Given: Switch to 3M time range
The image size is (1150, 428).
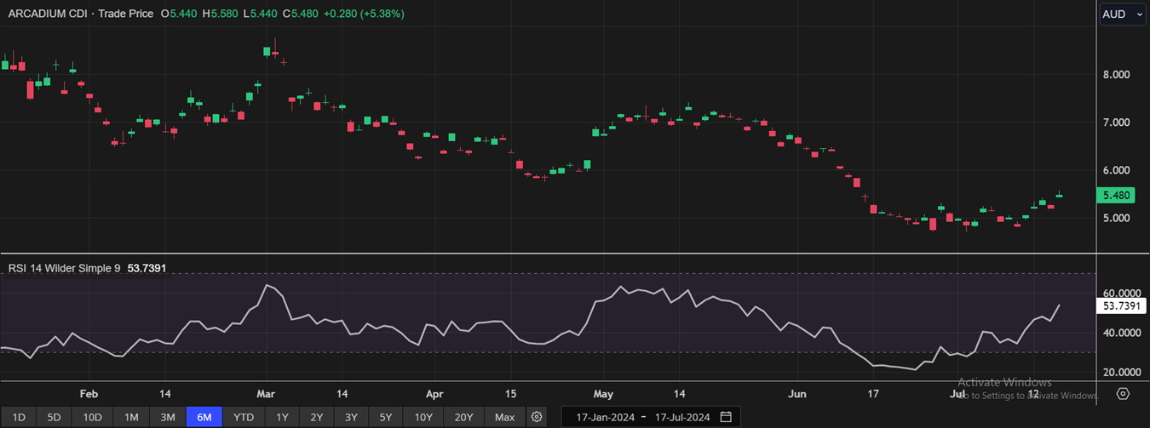Looking at the screenshot, I should pos(168,417).
